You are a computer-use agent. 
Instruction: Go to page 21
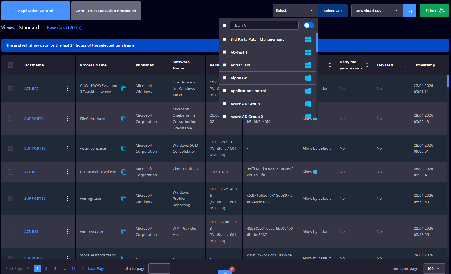point(74,268)
